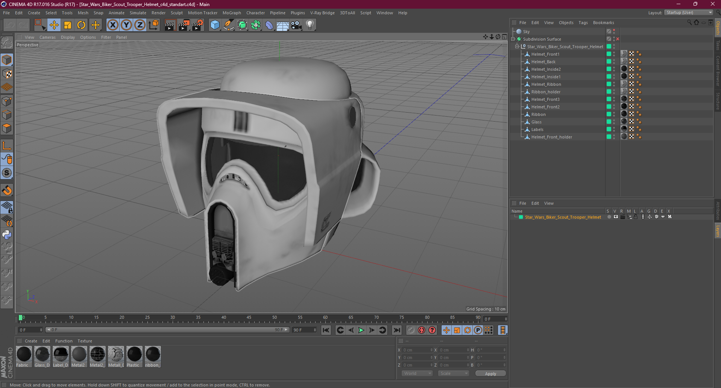Enable the Axis mode tool
Viewport: 721px width, 388px height.
pyautogui.click(x=7, y=146)
